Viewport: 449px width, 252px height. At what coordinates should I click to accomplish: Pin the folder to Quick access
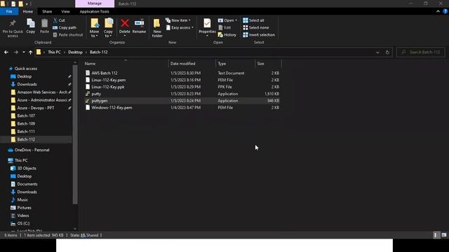tap(13, 28)
